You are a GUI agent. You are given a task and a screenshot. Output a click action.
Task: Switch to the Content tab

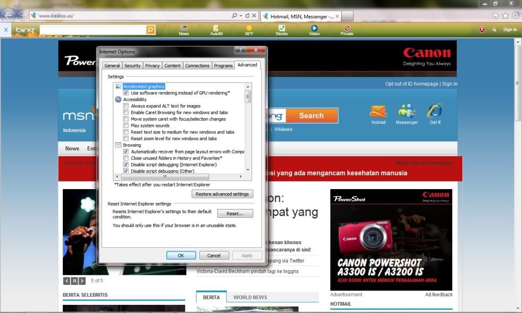tap(172, 66)
